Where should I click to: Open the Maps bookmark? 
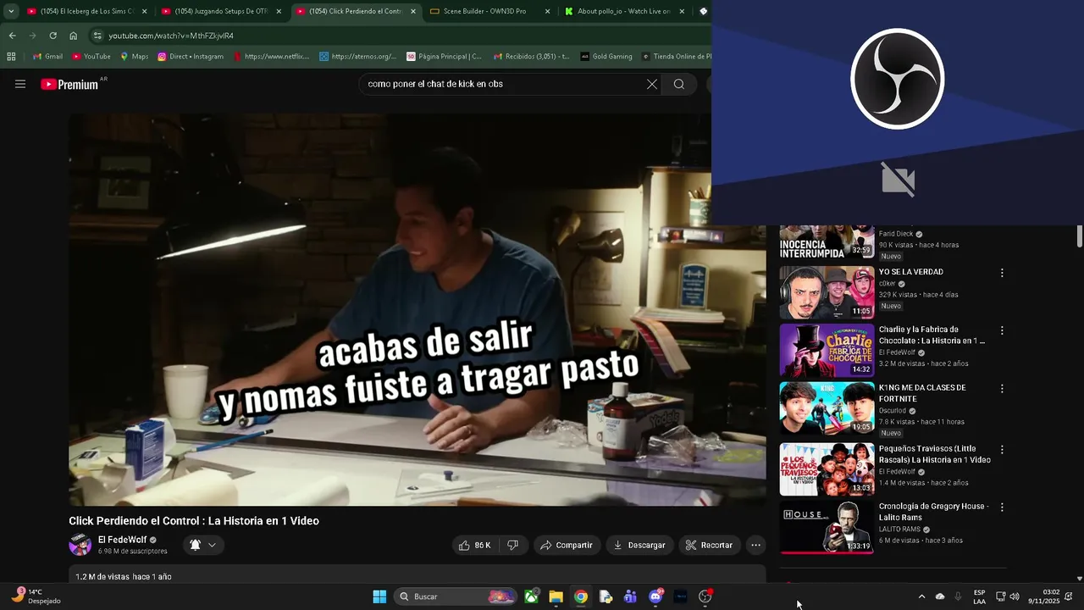pos(134,57)
